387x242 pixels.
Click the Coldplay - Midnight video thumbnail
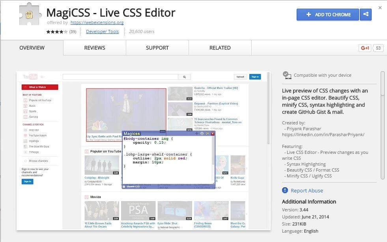tap(102, 165)
